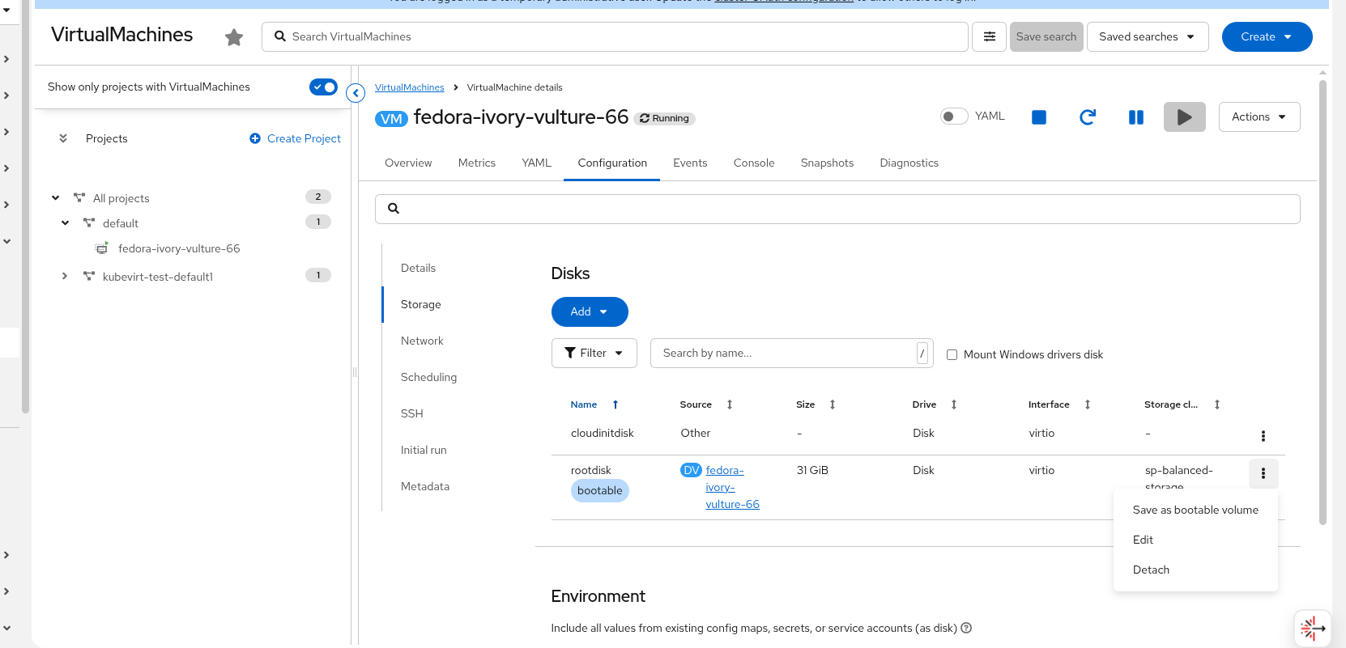
Task: Open the Create dropdown
Action: tap(1267, 36)
